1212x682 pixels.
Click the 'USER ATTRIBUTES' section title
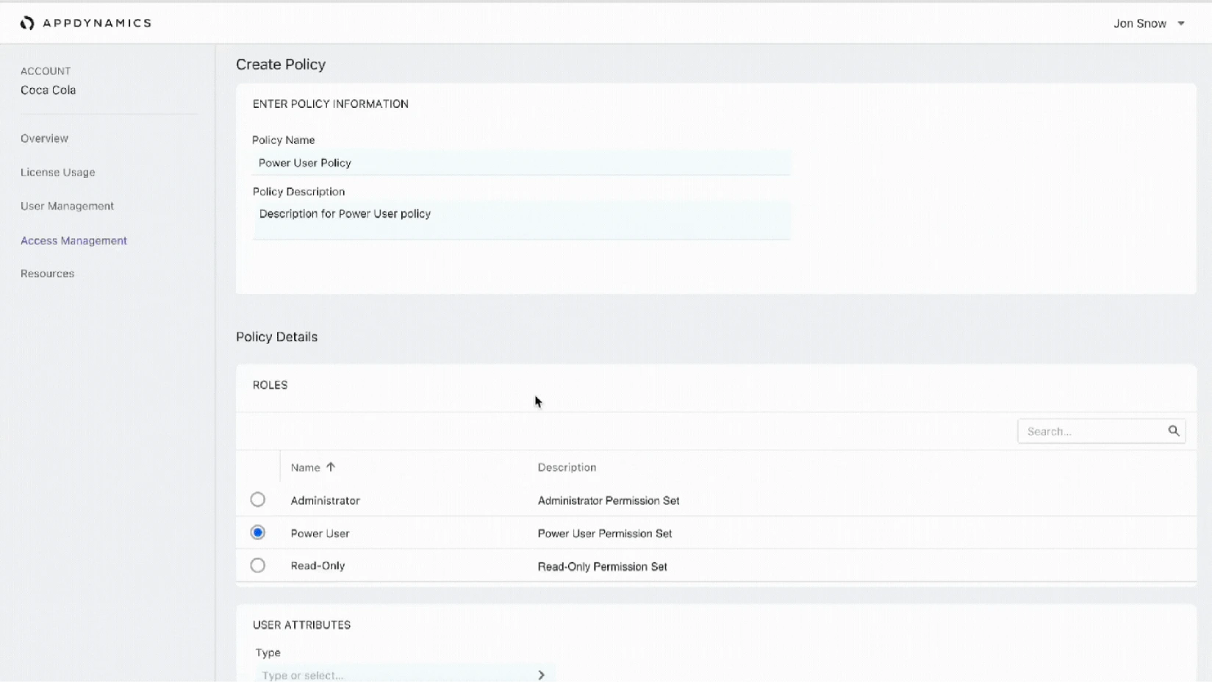pos(301,625)
